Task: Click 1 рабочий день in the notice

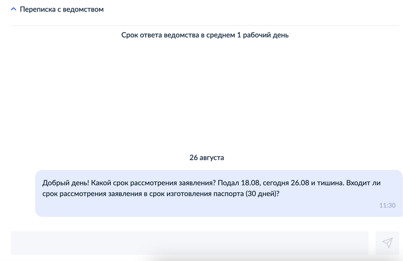Action: [x=263, y=35]
